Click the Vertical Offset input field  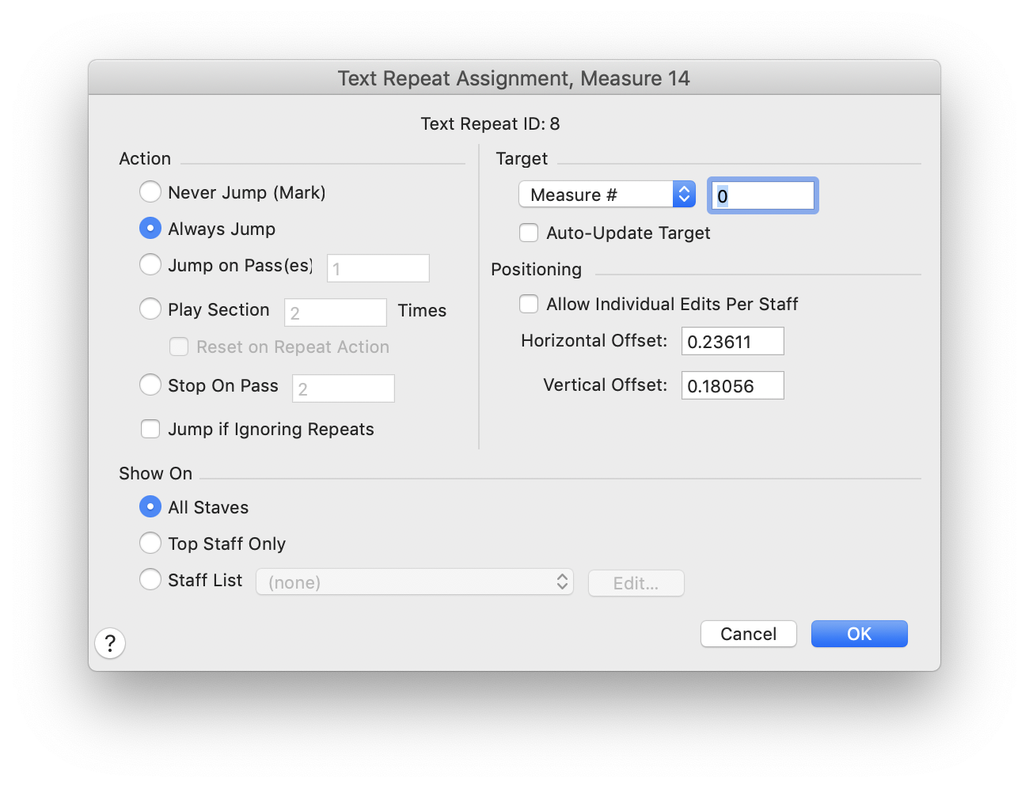[732, 386]
